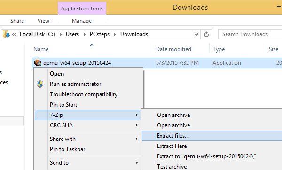Select the Application Tools contextual tab
Viewport: 282px width, 170px height.
[82, 8]
